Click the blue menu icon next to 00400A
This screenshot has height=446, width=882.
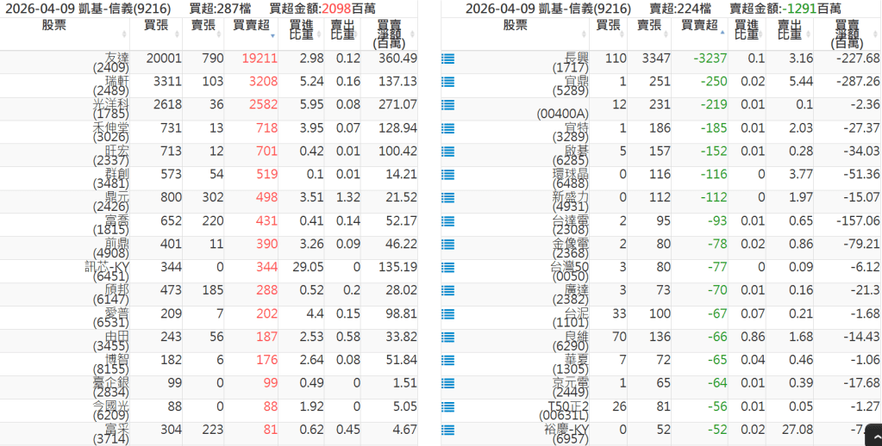click(x=447, y=105)
